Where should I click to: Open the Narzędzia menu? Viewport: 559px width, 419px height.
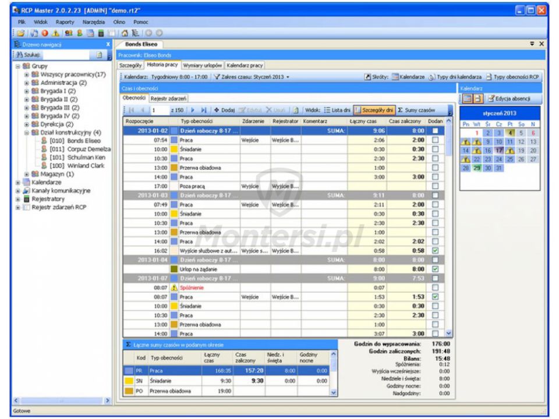[94, 22]
